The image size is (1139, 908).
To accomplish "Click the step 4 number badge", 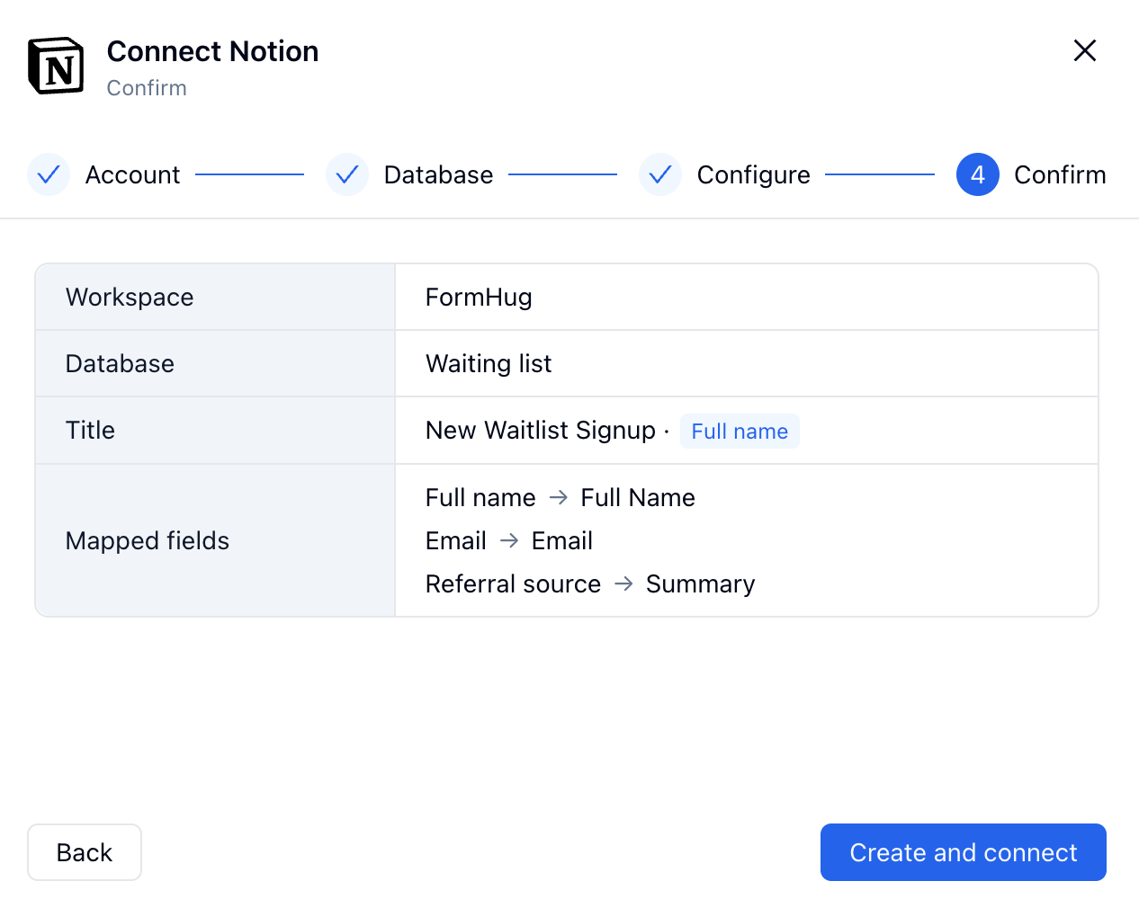I will point(978,174).
